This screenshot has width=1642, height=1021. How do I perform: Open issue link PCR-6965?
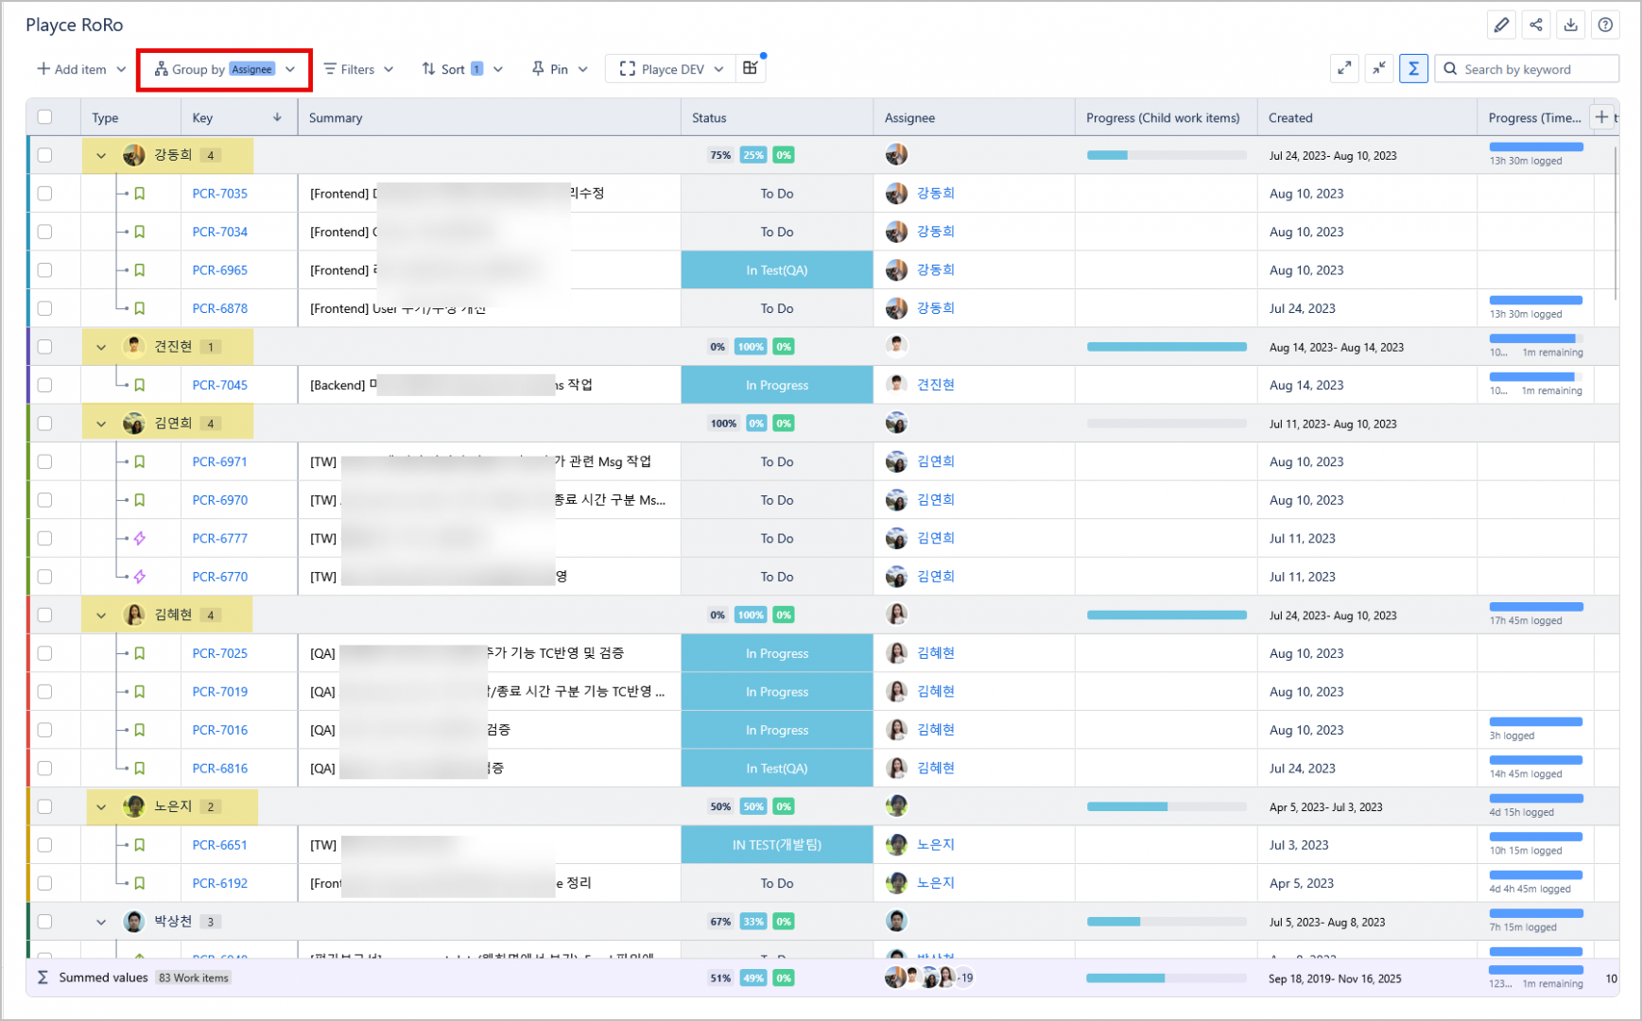point(219,270)
